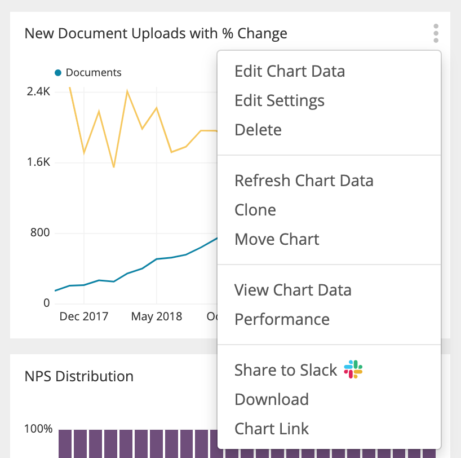Click the 1.6K y-axis label
Screen dimensions: 461x458
tap(38, 162)
